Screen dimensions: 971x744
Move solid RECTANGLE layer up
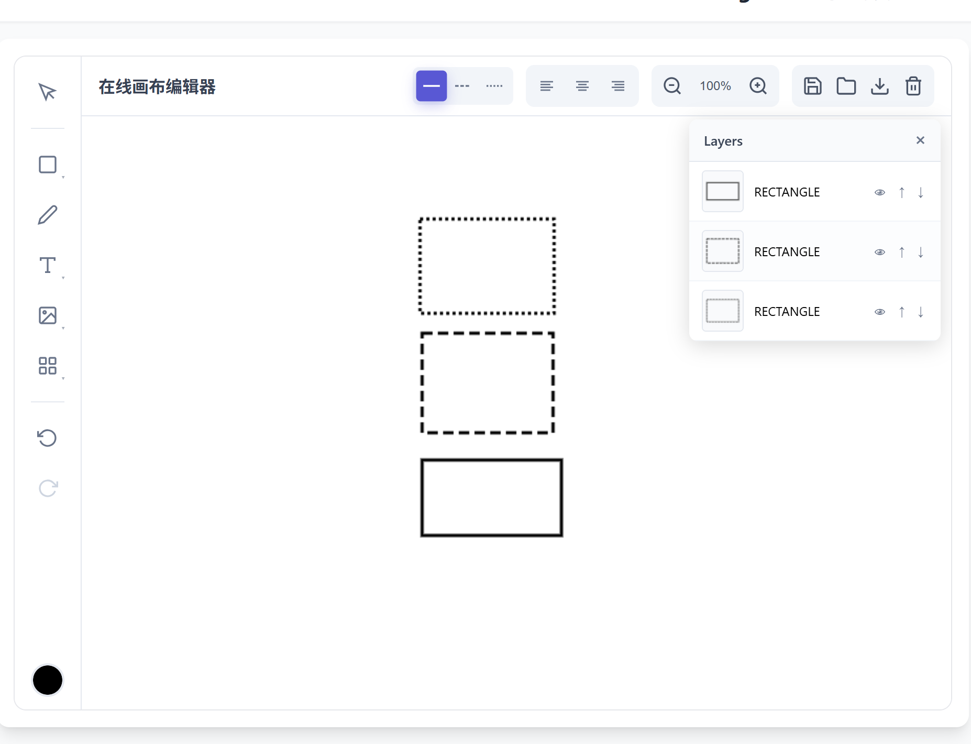[x=902, y=192]
